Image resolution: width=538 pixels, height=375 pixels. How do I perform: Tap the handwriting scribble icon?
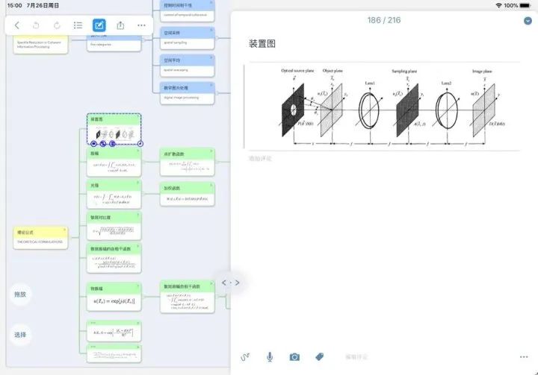click(x=245, y=357)
